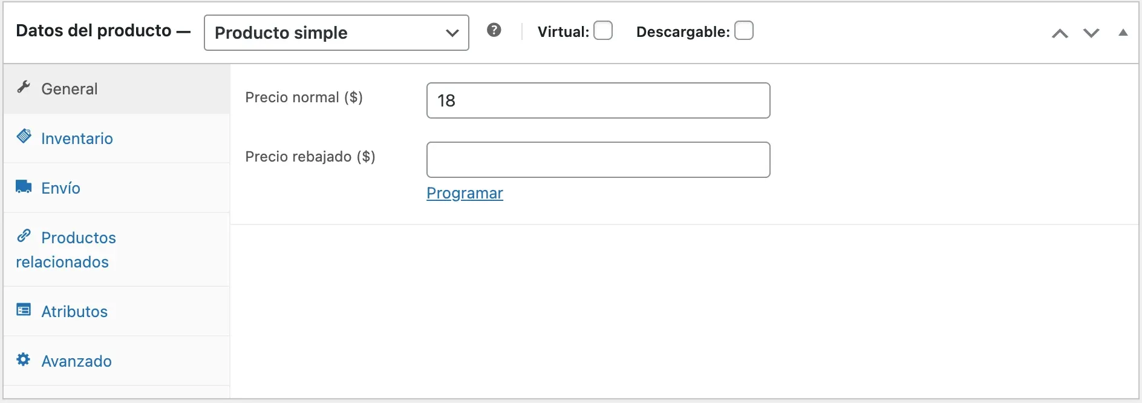Click the tag icon next to Inventario
Viewport: 1142px width, 403px height.
24,136
